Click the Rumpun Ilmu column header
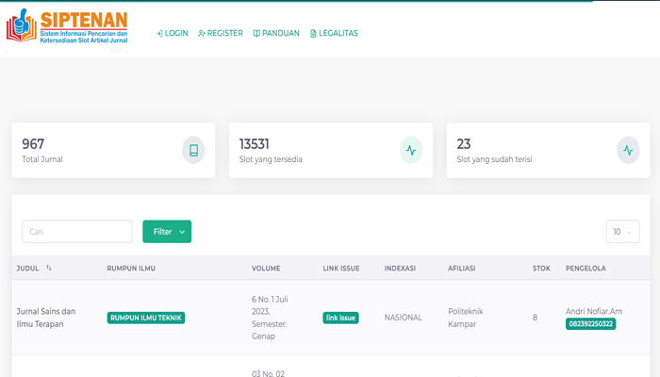Screen dimensions: 660x377 coord(131,269)
